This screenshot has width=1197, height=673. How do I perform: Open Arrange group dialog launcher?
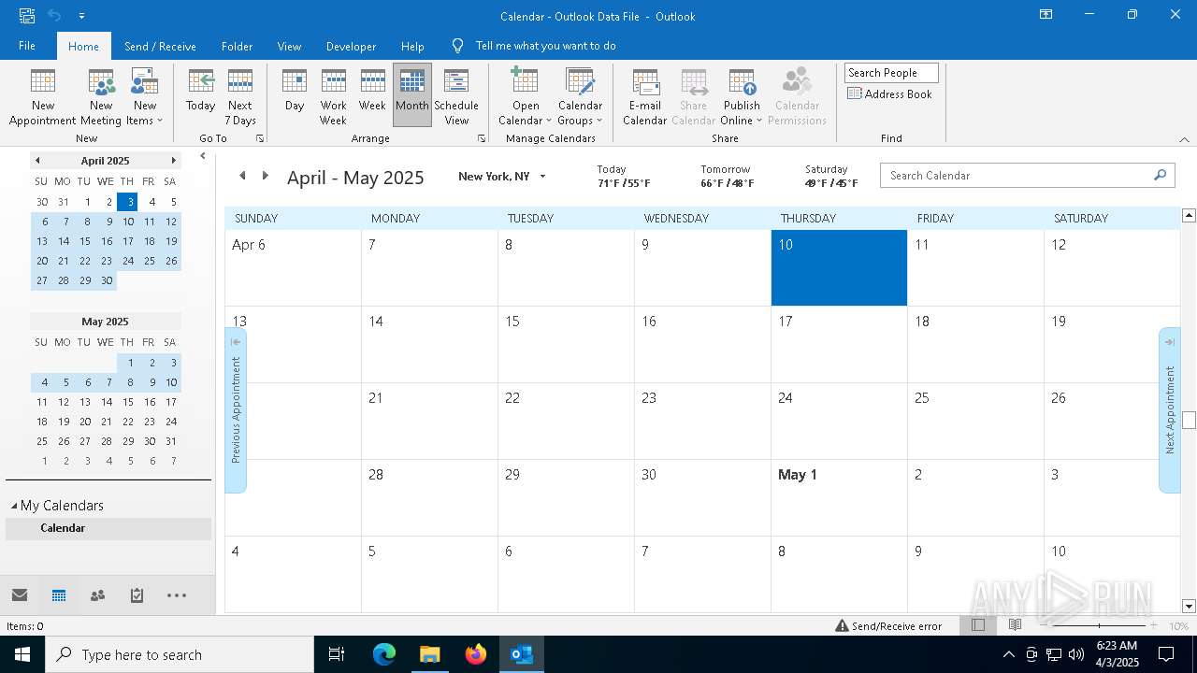click(x=482, y=138)
